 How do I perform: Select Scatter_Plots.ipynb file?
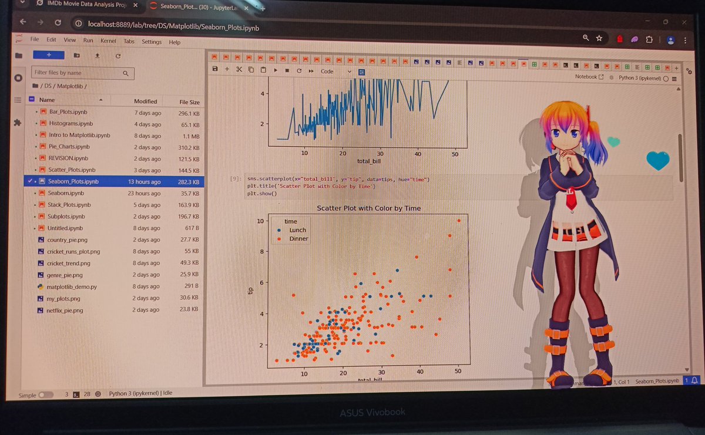click(x=71, y=170)
